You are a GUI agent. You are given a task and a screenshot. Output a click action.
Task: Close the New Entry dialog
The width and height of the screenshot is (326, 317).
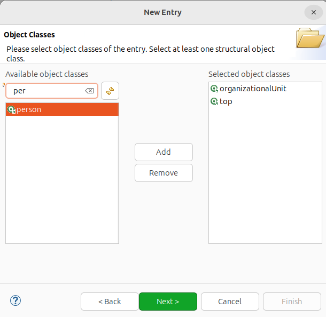tap(313, 12)
